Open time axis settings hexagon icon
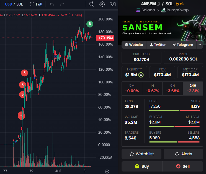 click(107, 172)
